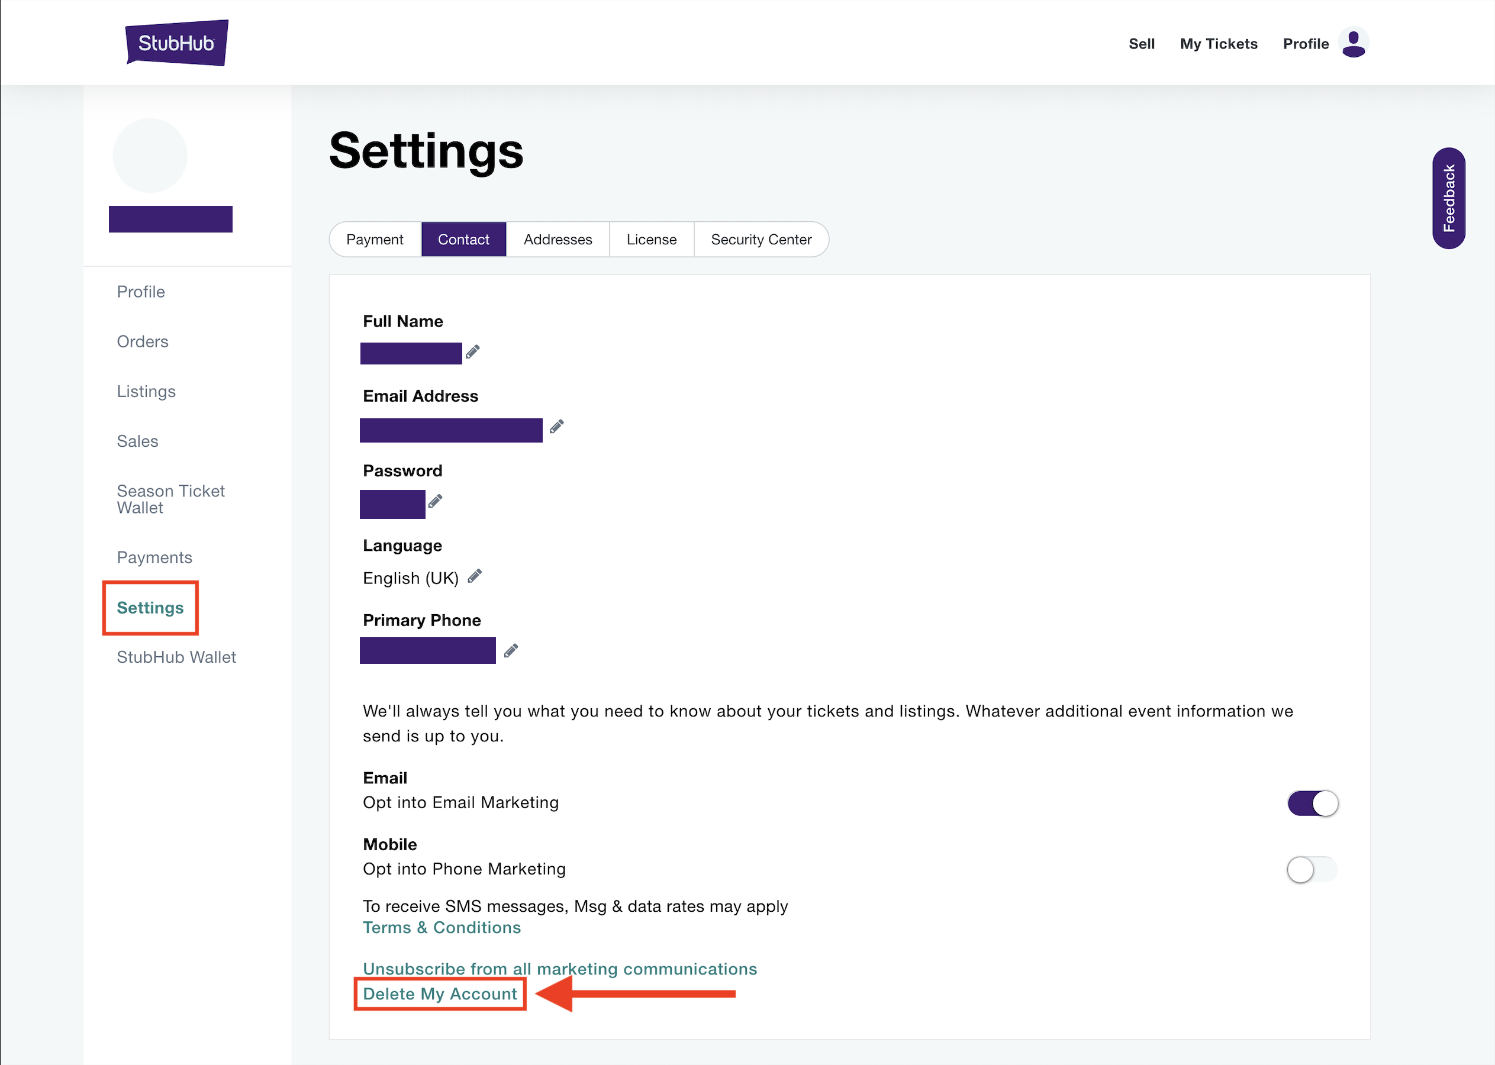Enable the Phone Marketing toggle
This screenshot has width=1495, height=1065.
tap(1313, 870)
